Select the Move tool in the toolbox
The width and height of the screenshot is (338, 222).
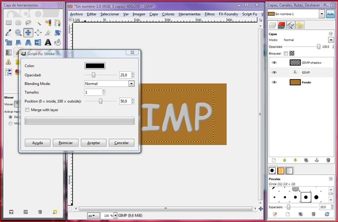point(28,33)
